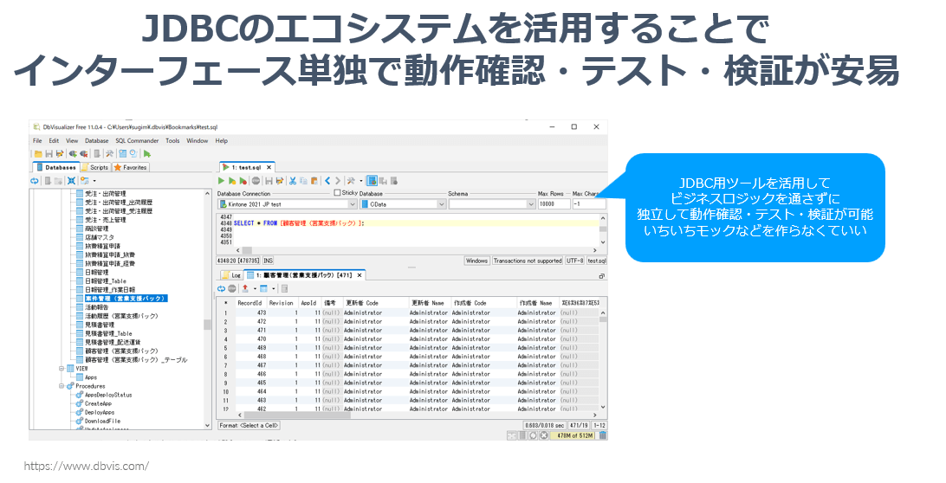This screenshot has width=946, height=483.
Task: Open the Edit menu
Action: 54,140
